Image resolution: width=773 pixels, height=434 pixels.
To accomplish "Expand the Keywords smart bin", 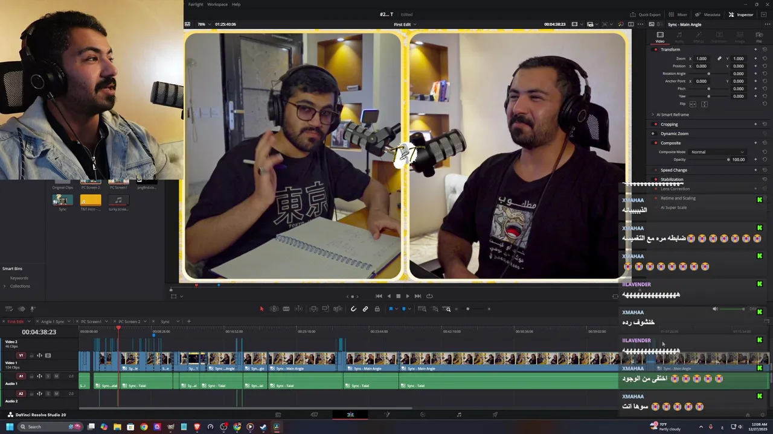I will click(19, 278).
